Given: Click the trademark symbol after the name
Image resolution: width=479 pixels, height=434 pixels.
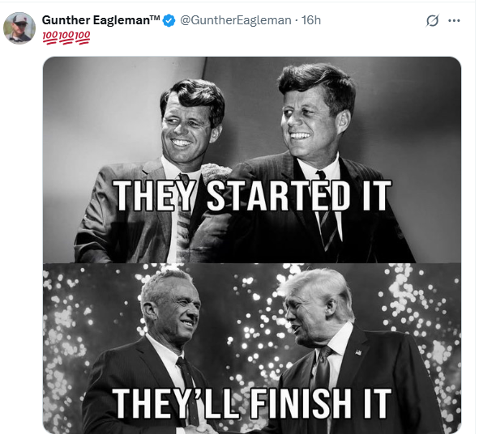Looking at the screenshot, I should click(x=155, y=18).
